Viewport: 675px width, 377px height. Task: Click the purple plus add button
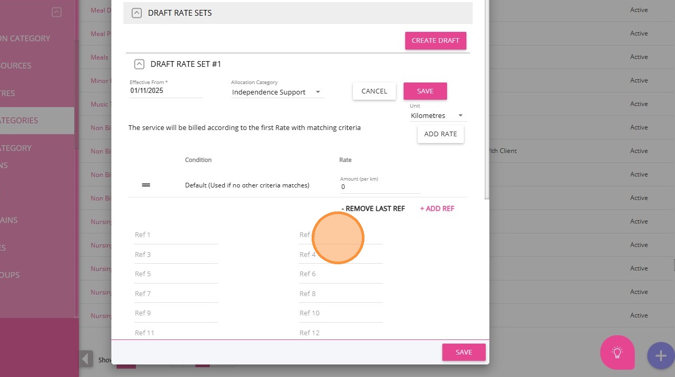[x=660, y=356]
